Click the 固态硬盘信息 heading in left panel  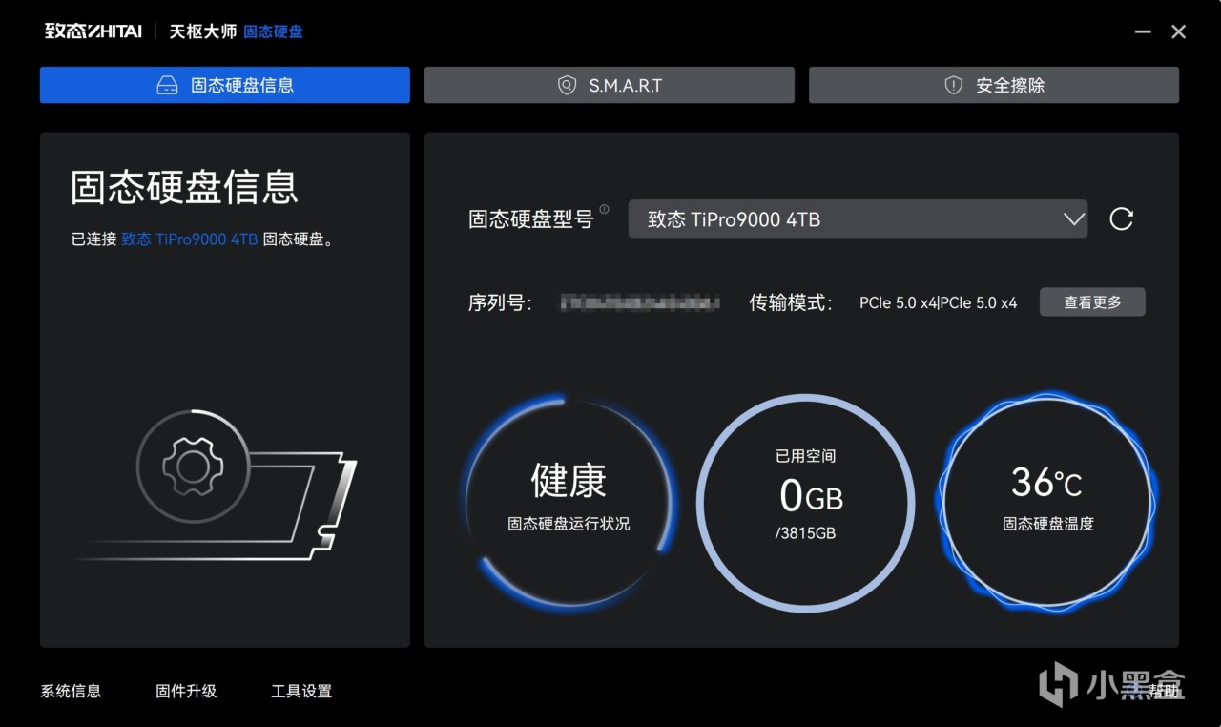point(185,187)
